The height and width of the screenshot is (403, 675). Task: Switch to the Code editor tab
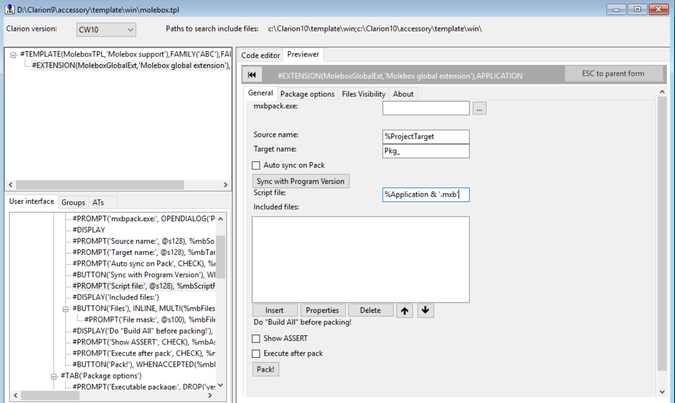tap(260, 55)
